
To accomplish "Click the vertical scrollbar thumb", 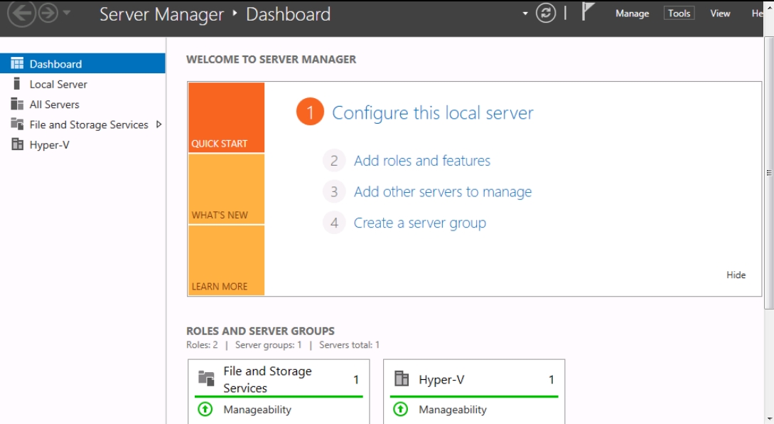I will pyautogui.click(x=768, y=173).
